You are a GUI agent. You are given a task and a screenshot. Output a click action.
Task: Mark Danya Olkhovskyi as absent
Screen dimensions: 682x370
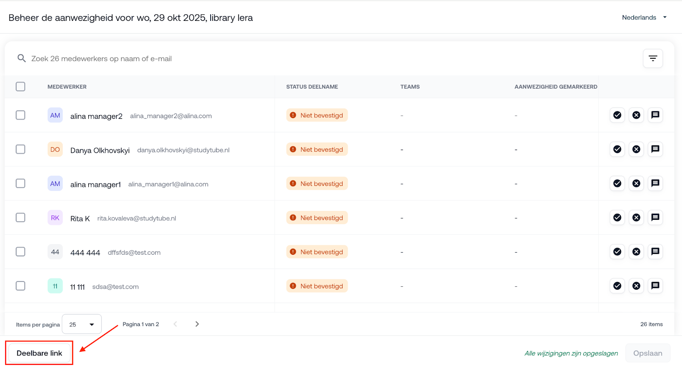tap(636, 149)
